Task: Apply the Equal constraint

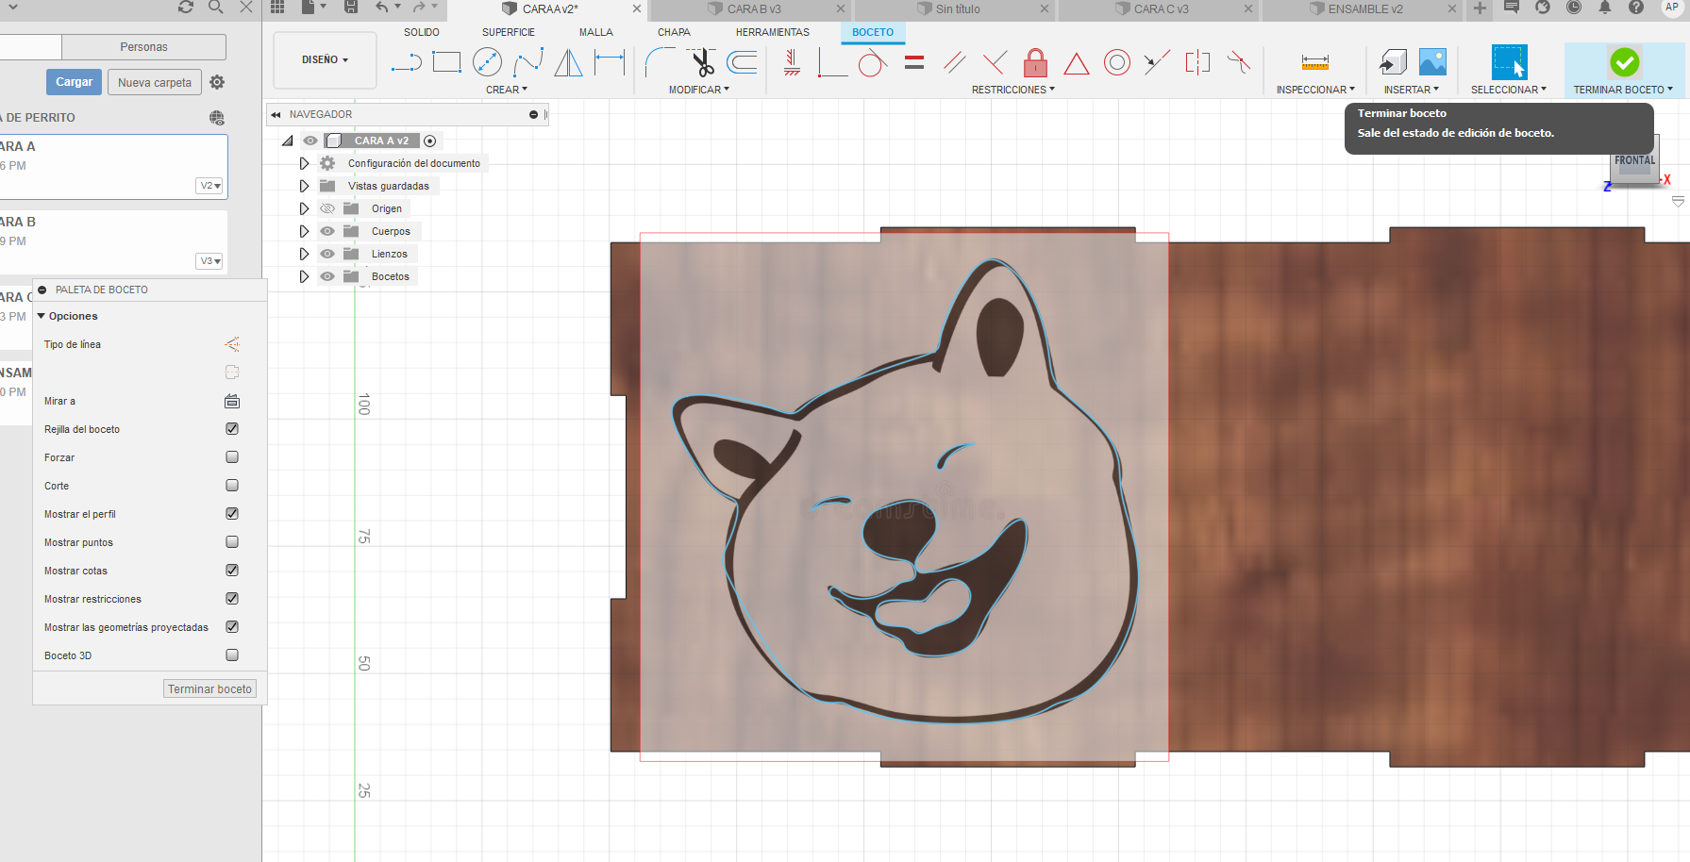Action: pos(913,63)
